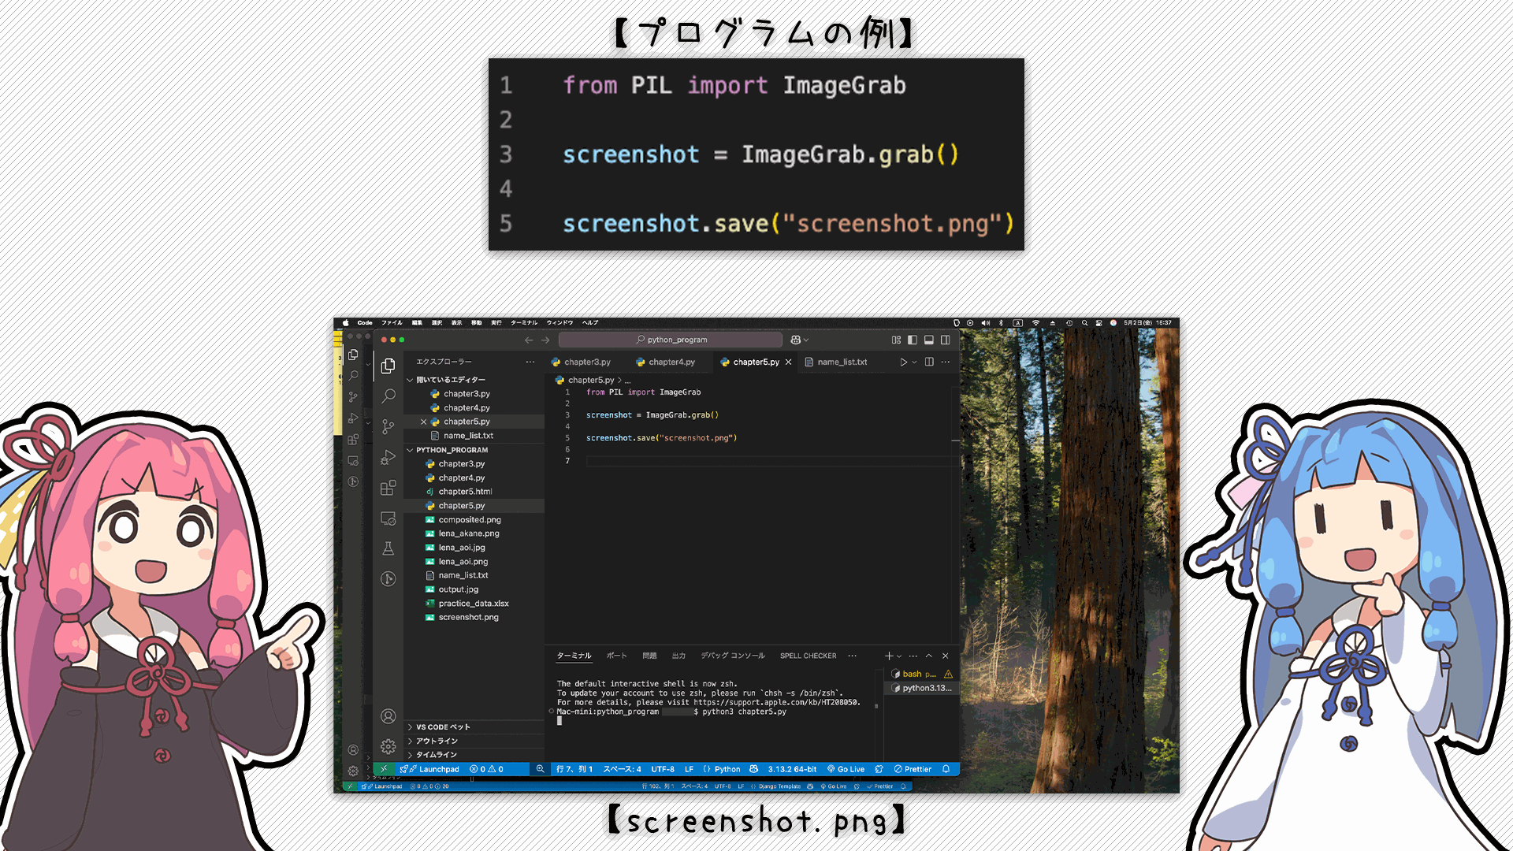Open Manage gear in front window activity bar
The width and height of the screenshot is (1513, 851).
(388, 746)
